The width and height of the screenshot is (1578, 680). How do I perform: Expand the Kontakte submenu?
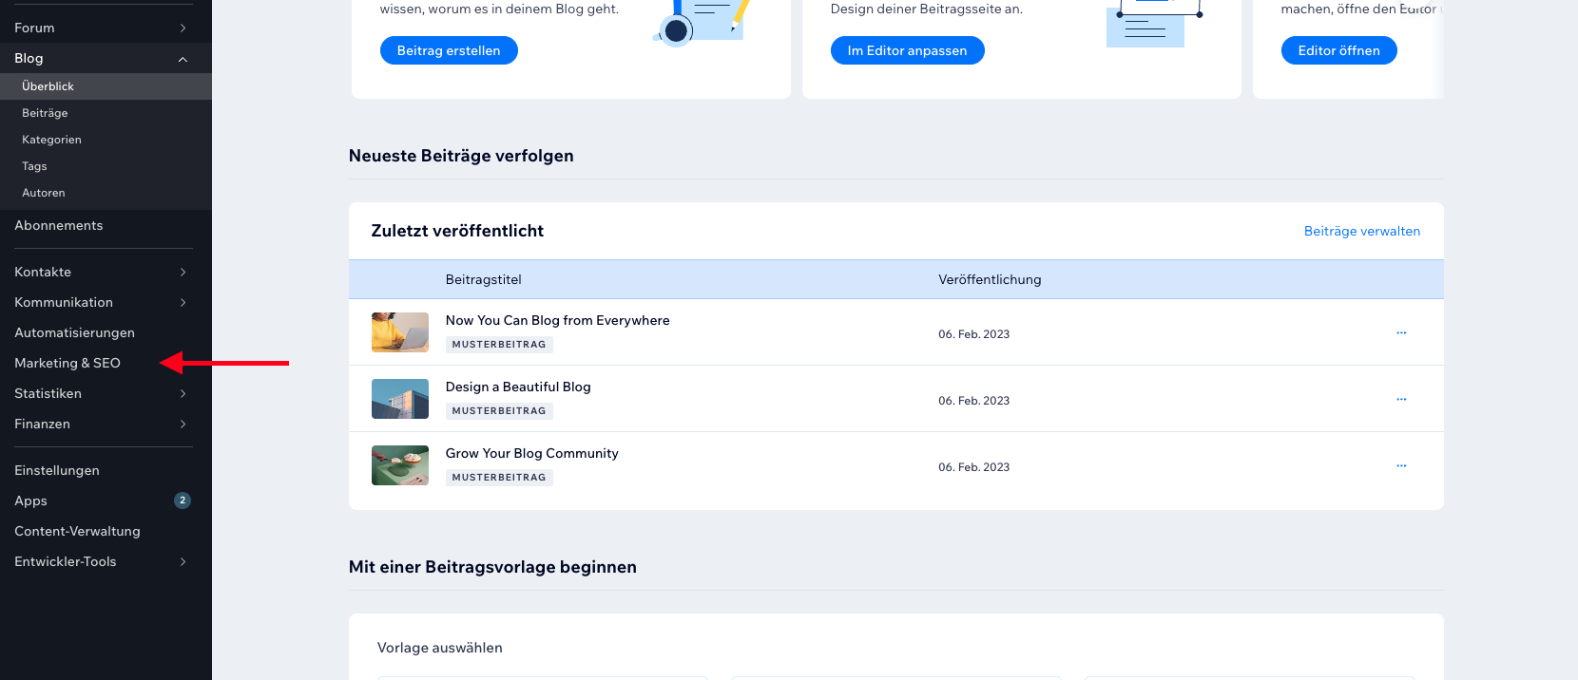(183, 273)
